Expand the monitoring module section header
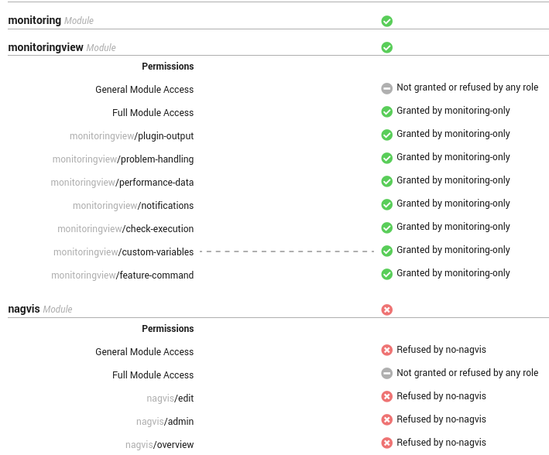 point(278,21)
